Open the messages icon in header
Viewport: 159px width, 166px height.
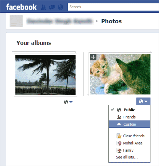(x=52, y=7)
